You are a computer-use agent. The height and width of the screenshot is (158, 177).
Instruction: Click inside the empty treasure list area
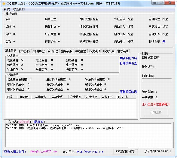pyautogui.click(x=71, y=108)
